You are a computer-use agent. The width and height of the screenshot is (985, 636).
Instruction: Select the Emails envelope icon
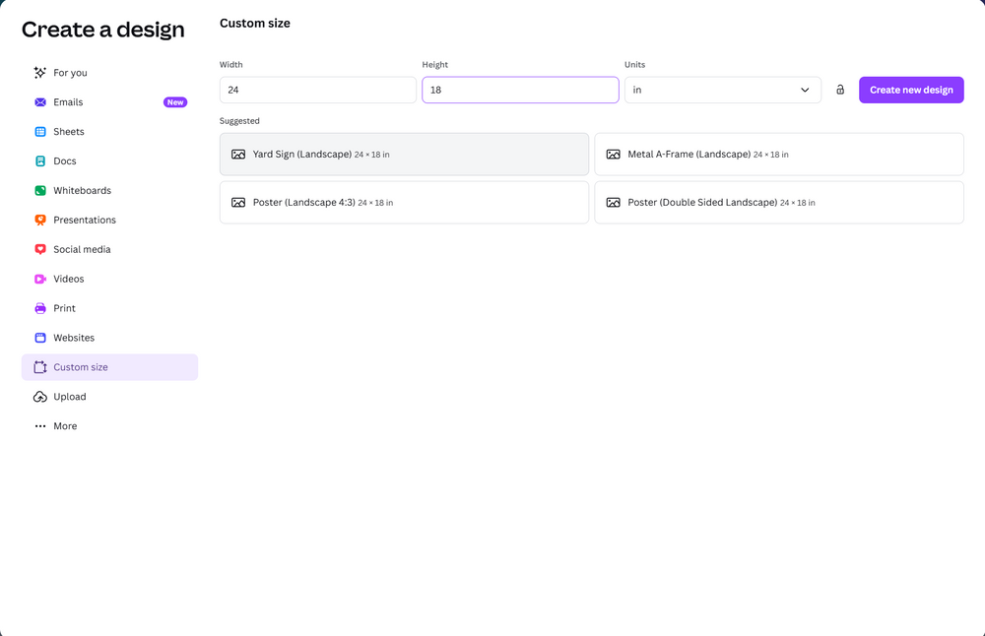coord(40,102)
